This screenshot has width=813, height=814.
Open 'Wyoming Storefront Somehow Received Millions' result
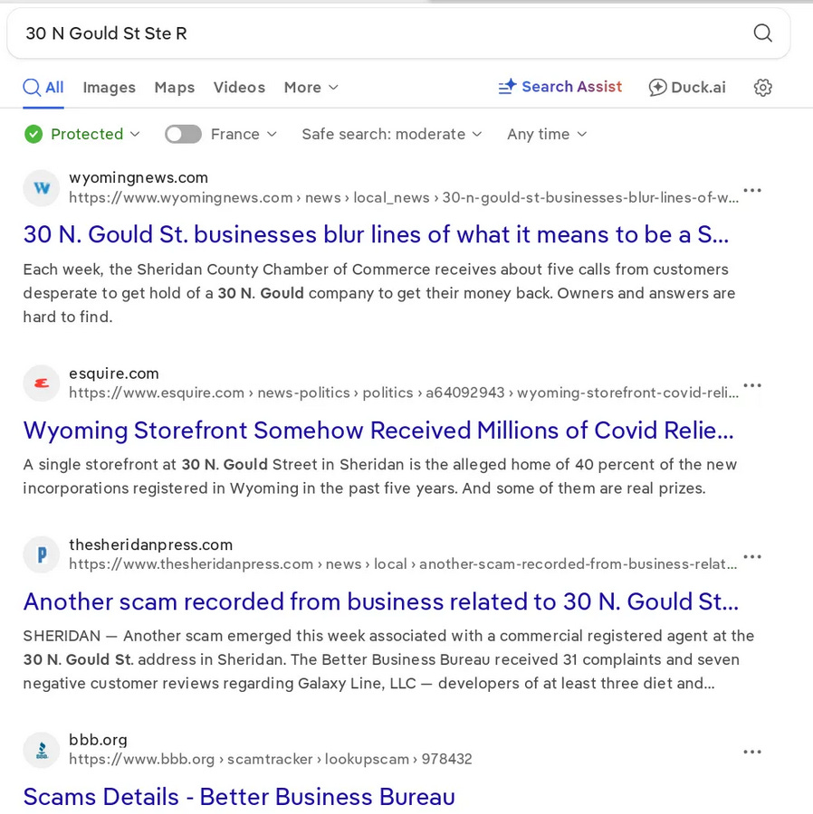(x=378, y=431)
